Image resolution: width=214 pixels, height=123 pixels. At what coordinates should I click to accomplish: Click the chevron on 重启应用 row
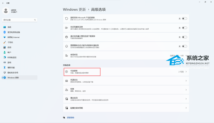[186, 99]
